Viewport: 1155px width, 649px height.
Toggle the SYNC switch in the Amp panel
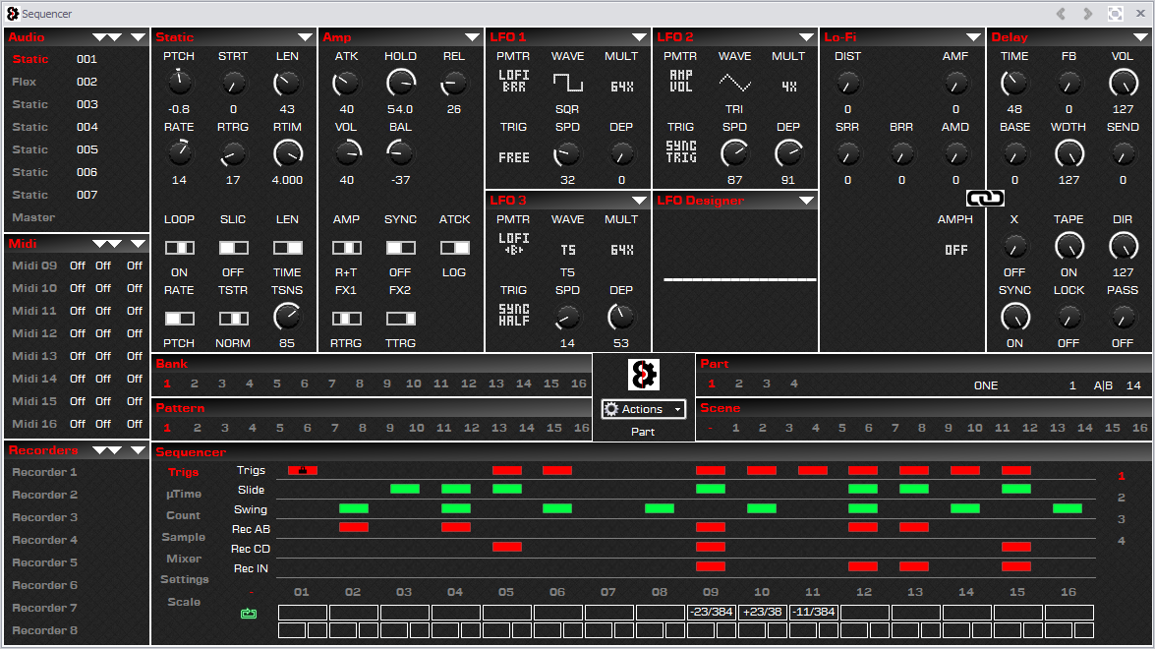(400, 248)
